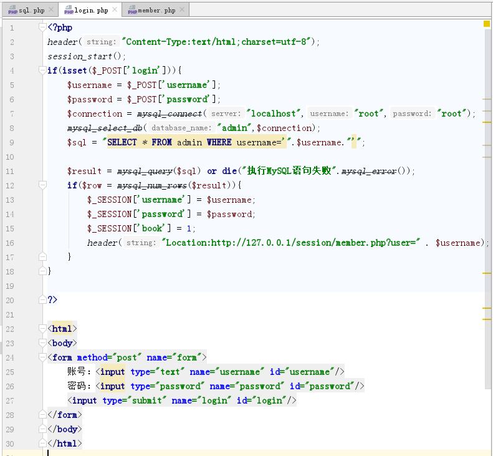The image size is (493, 456).
Task: Click the $_SESSION['book'] assignment
Action: [x=141, y=228]
